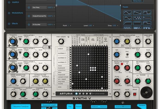Screen dimensions: 160x109
Task: Click the white pin in the env. signal row
Action: click(86, 79)
